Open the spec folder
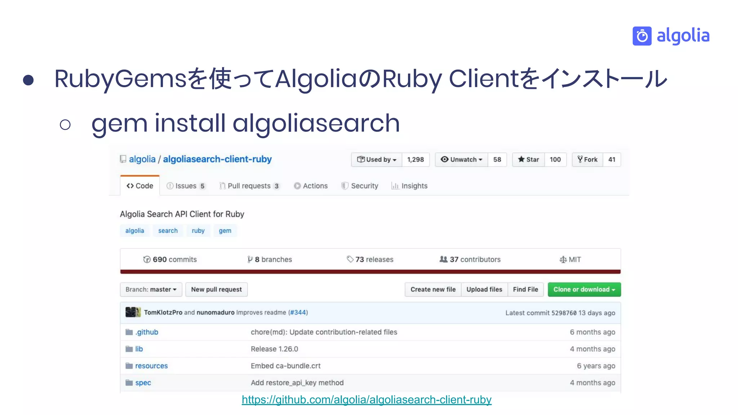738x415 pixels. (143, 383)
